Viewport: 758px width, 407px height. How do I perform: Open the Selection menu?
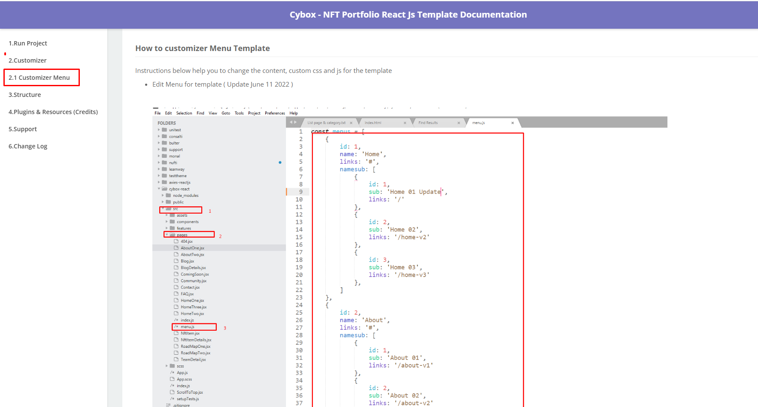(184, 113)
